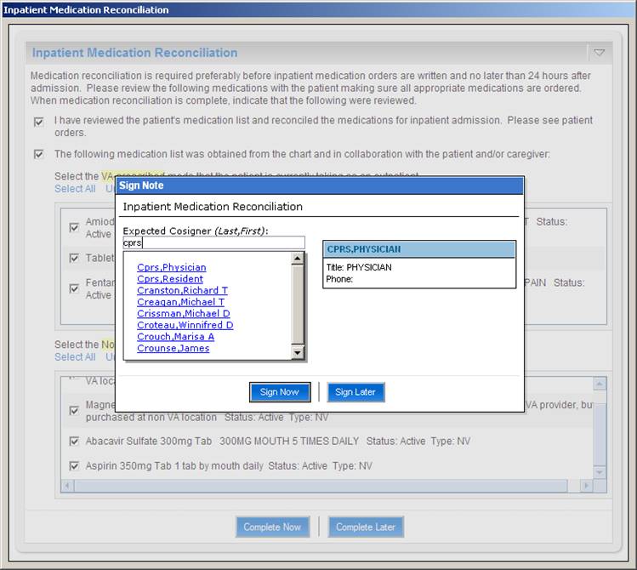Choose Cprs,Resident as cosigner
Screen dimensions: 637x570
pyautogui.click(x=169, y=279)
